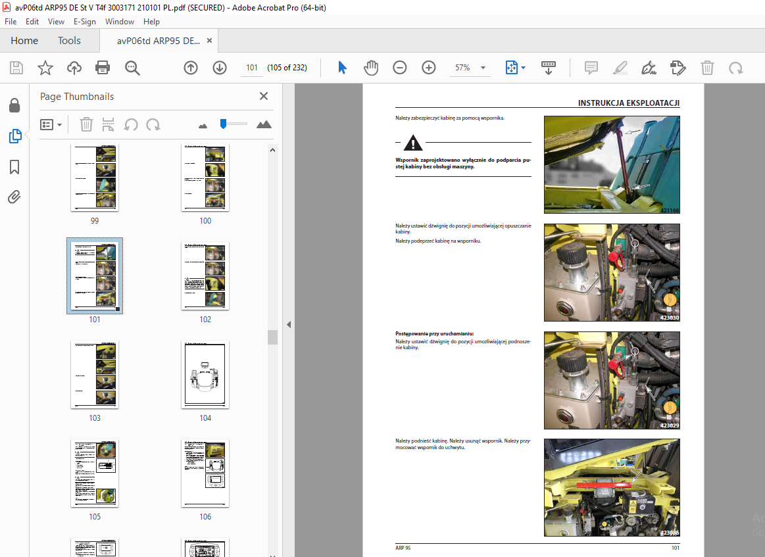Open the View menu
The image size is (765, 557).
pyautogui.click(x=56, y=22)
